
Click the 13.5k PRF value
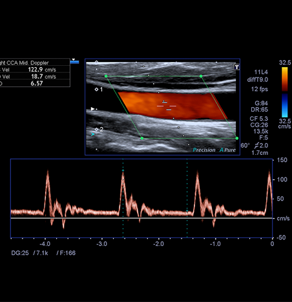pos(261,131)
